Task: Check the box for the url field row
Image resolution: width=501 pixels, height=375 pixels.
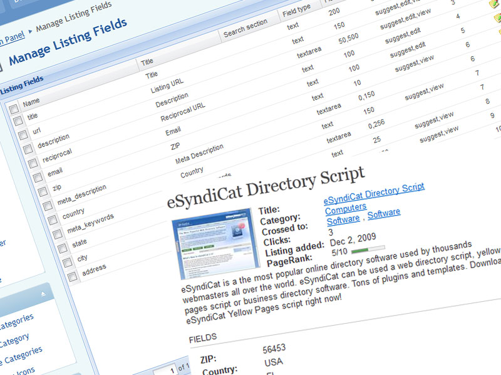Action: pos(23,135)
